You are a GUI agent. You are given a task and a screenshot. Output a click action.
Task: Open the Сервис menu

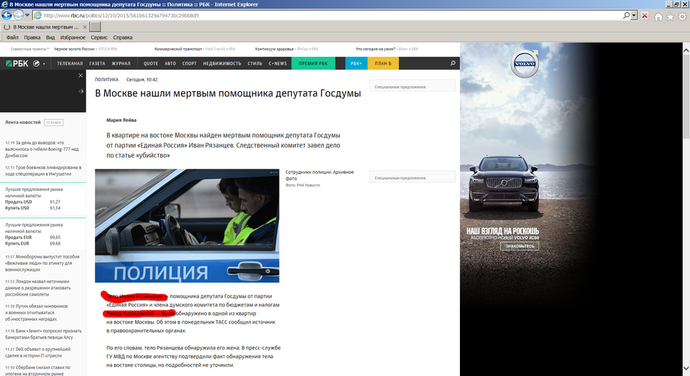99,37
